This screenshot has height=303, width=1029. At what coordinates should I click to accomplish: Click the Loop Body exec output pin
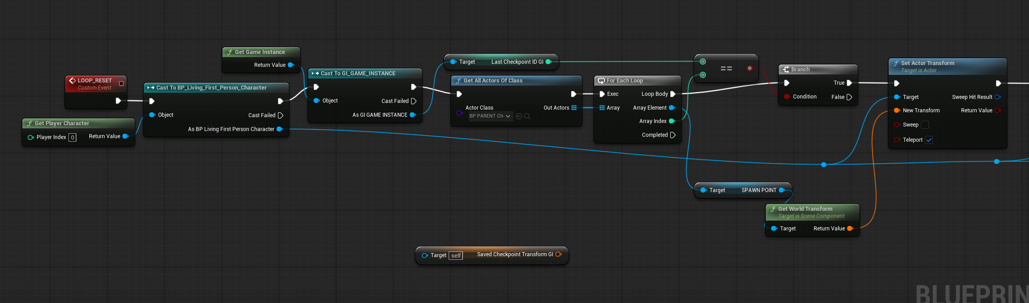click(x=673, y=94)
